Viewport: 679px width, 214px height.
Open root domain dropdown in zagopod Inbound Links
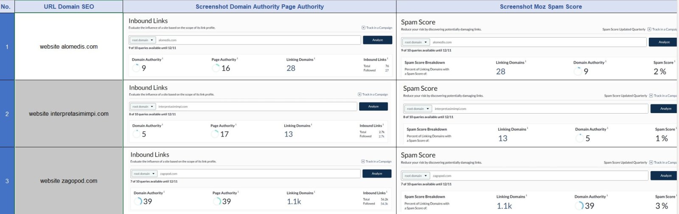click(144, 174)
